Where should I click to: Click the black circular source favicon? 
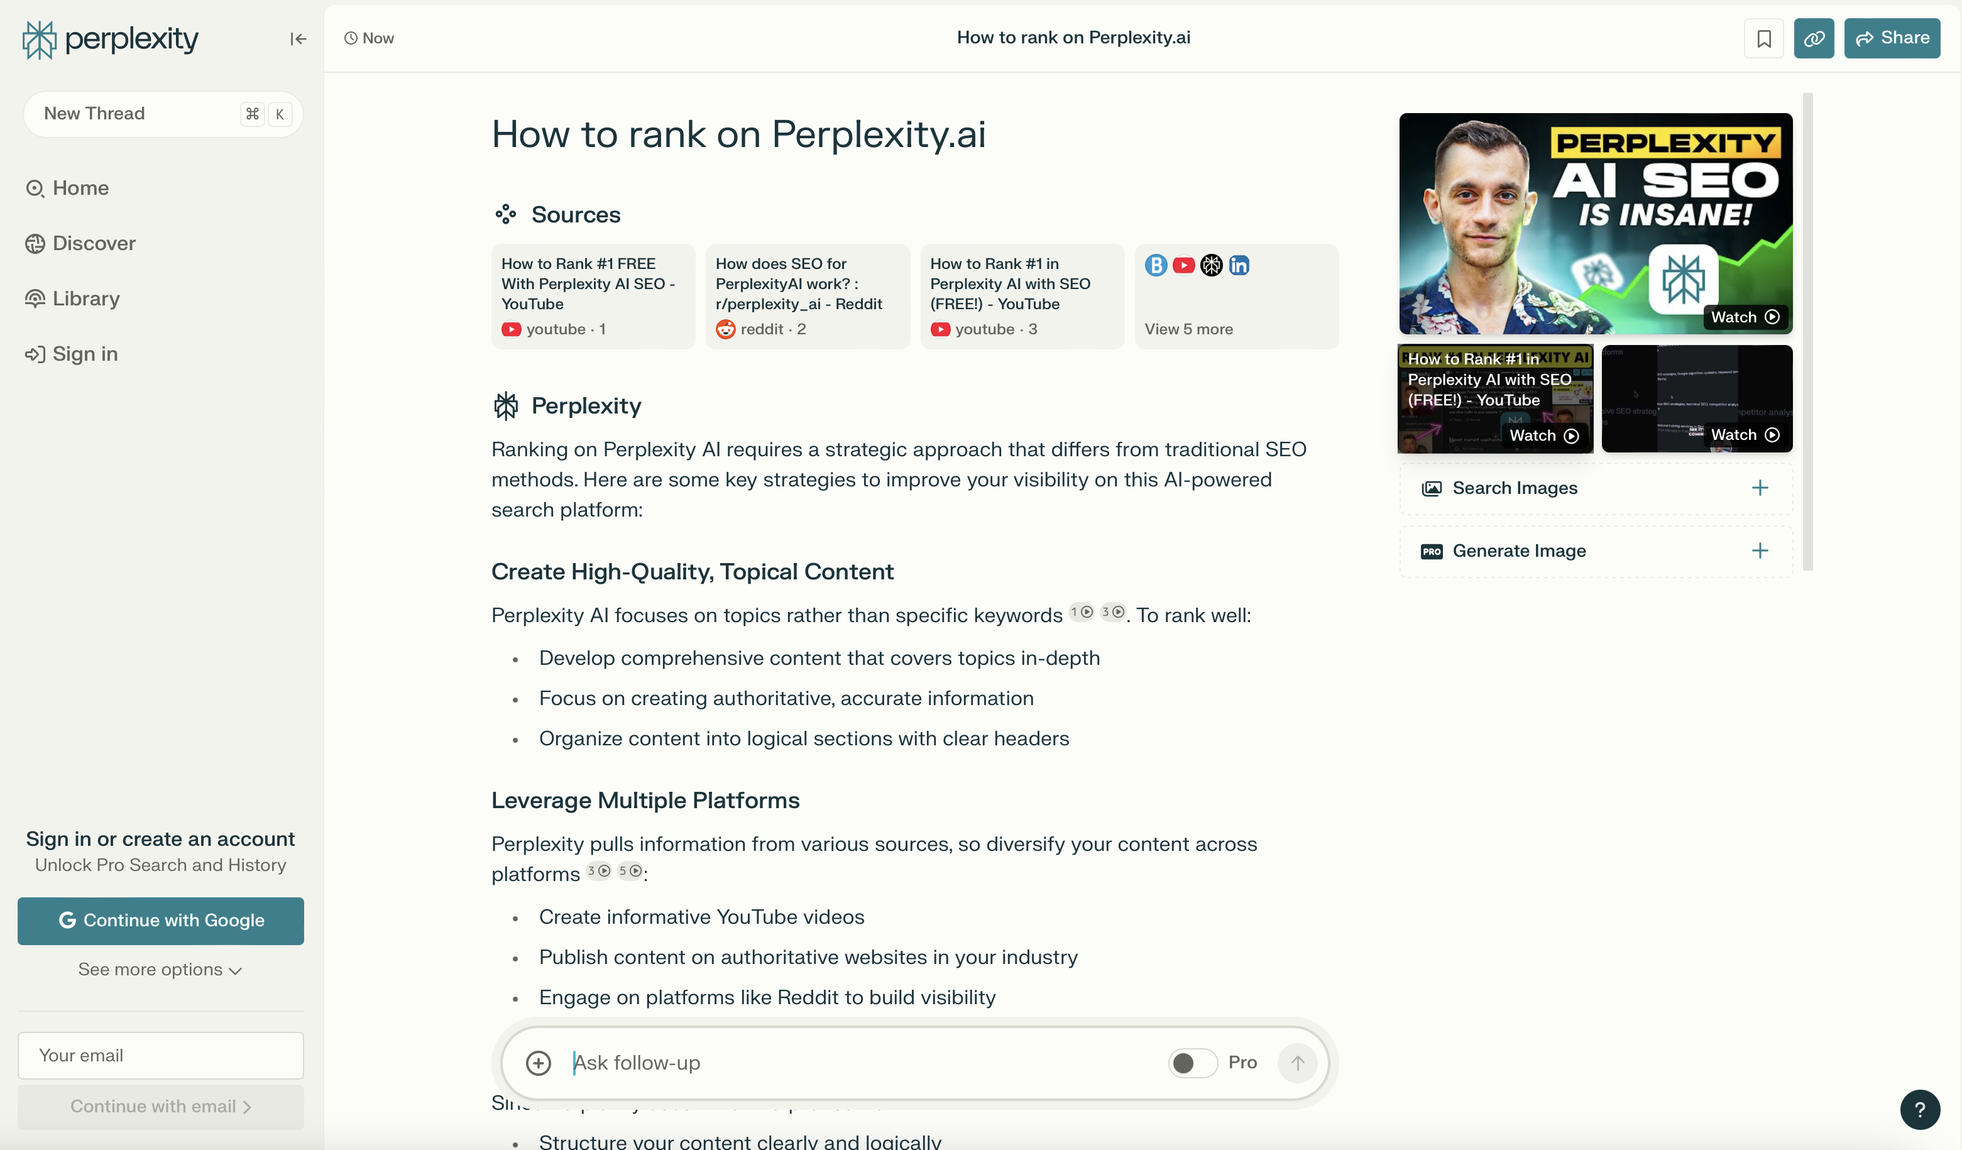1210,265
